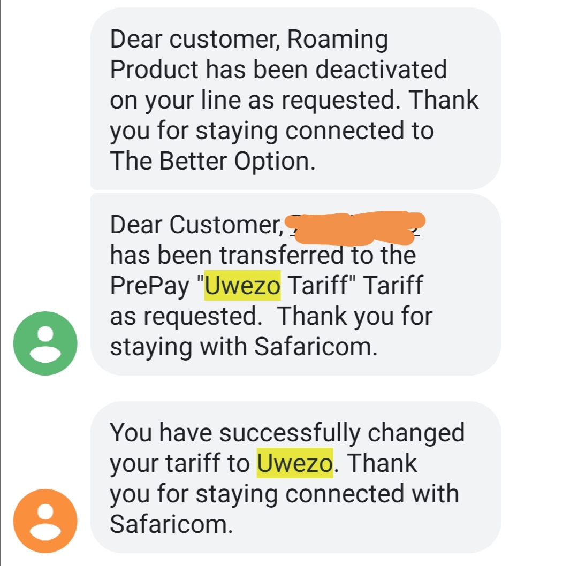Screen dimensions: 578x566
Task: Click 'on your line' text in first message
Action: pyautogui.click(x=175, y=101)
